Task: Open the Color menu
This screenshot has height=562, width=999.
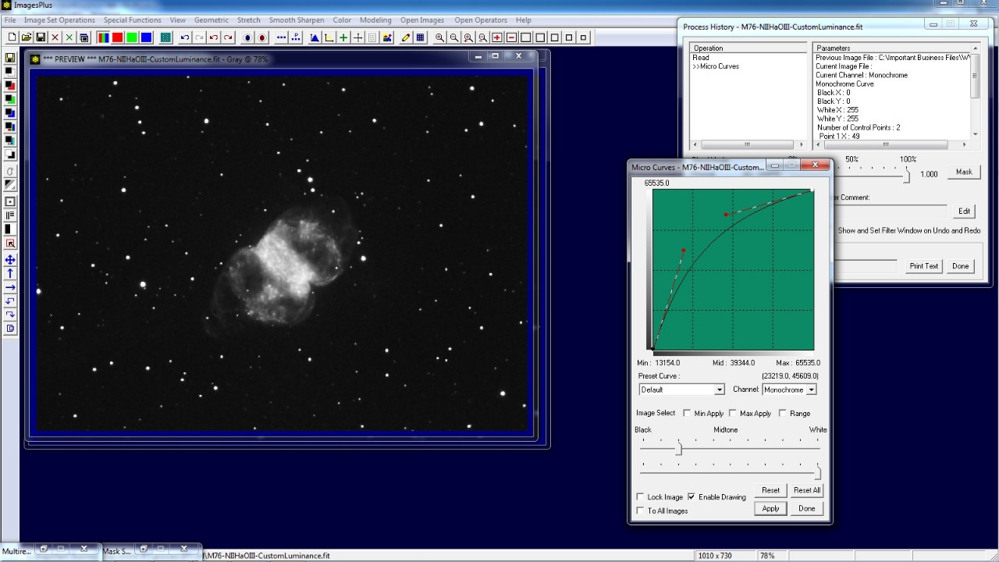Action: (342, 20)
